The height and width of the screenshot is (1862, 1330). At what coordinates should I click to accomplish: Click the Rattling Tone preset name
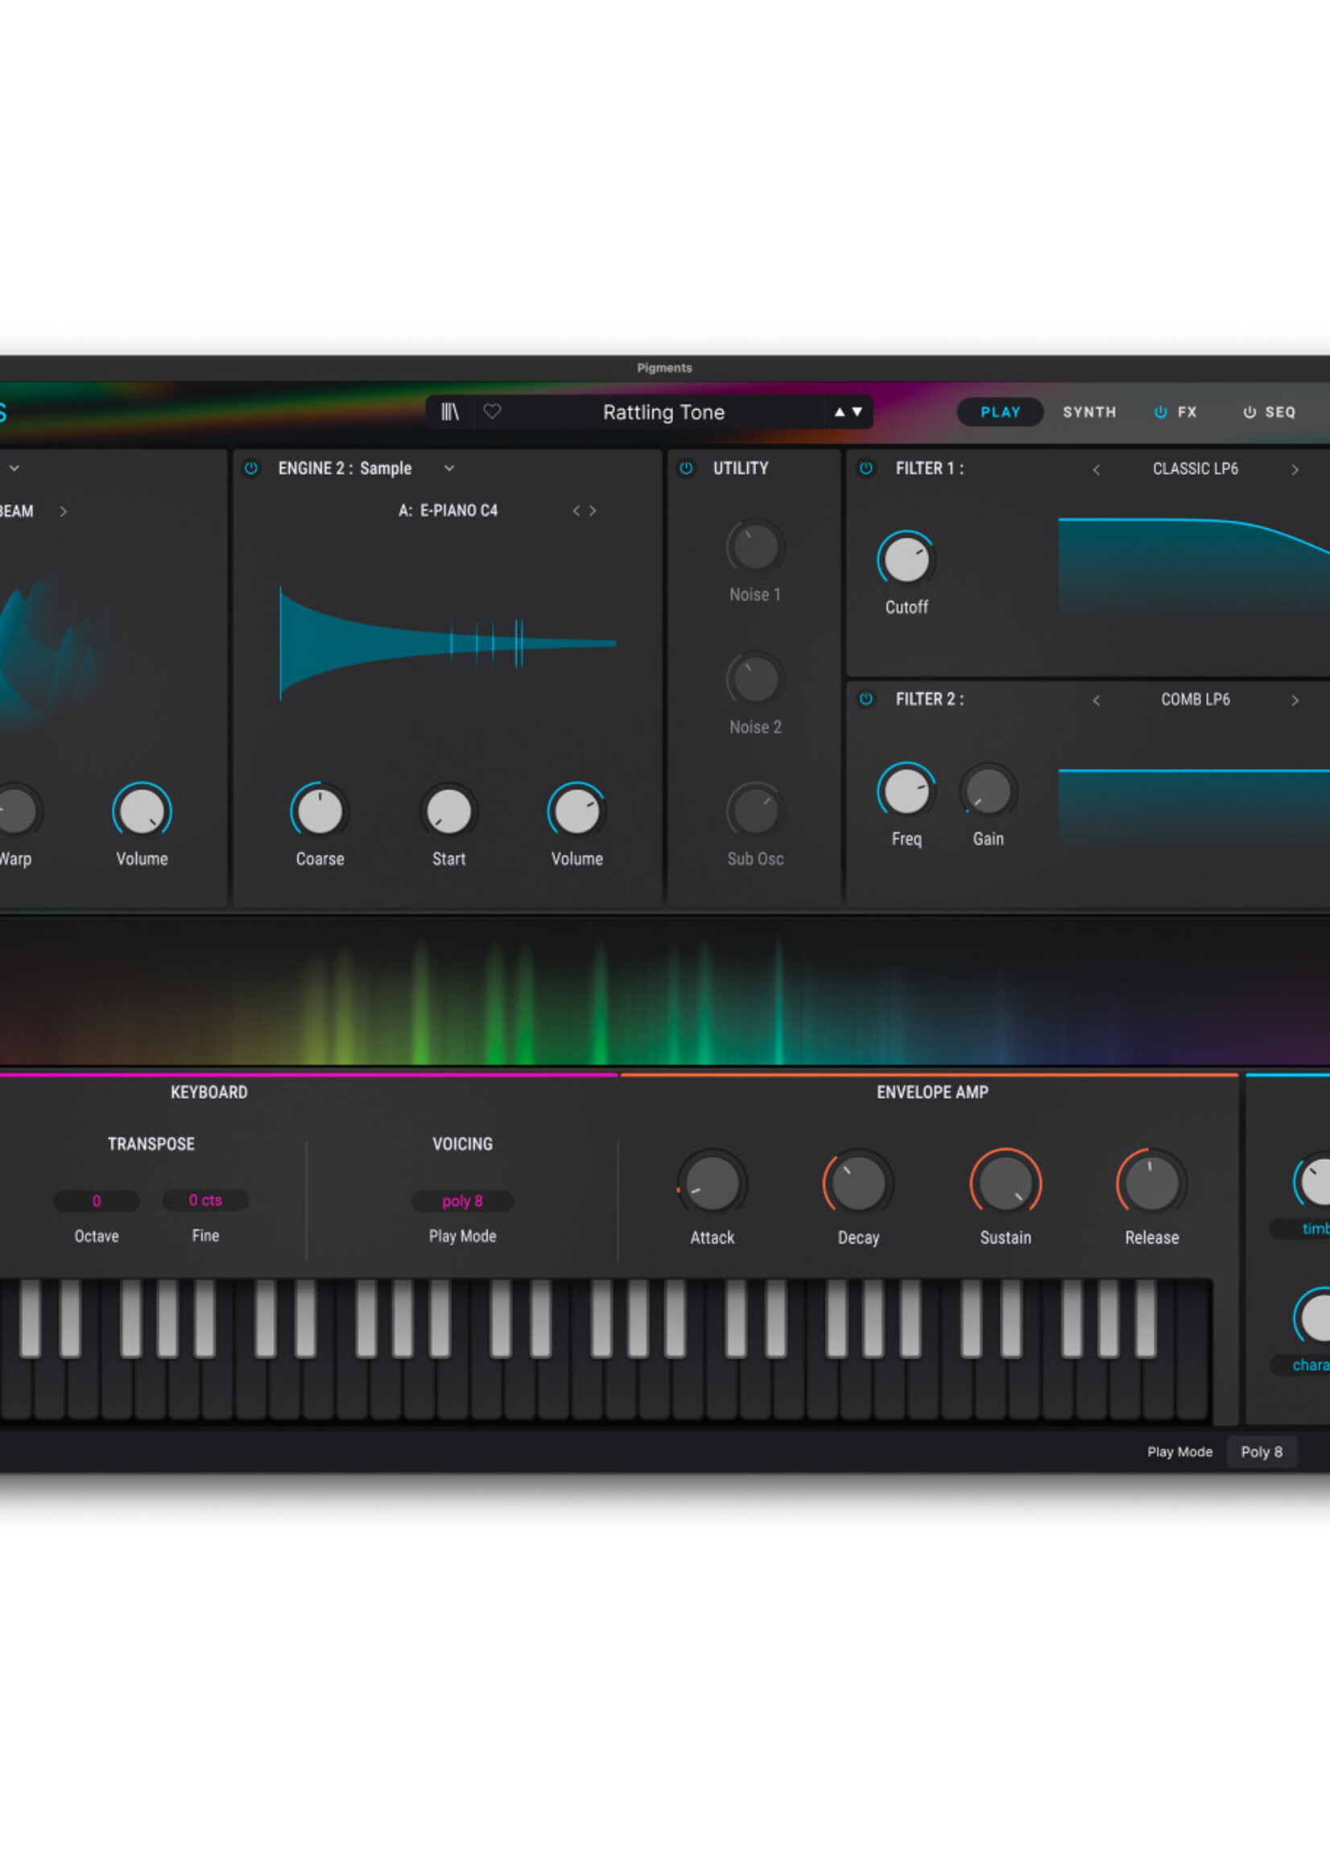[663, 412]
